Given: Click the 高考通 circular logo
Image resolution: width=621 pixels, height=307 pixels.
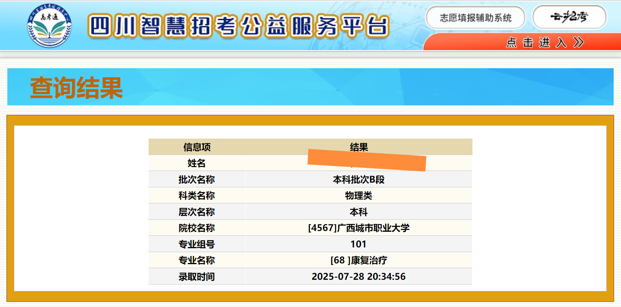Looking at the screenshot, I should pos(49,25).
